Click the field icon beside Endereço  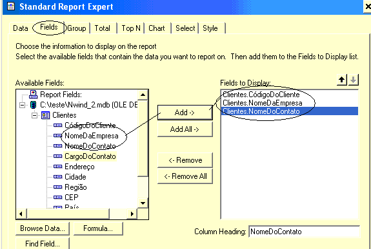[57, 167]
